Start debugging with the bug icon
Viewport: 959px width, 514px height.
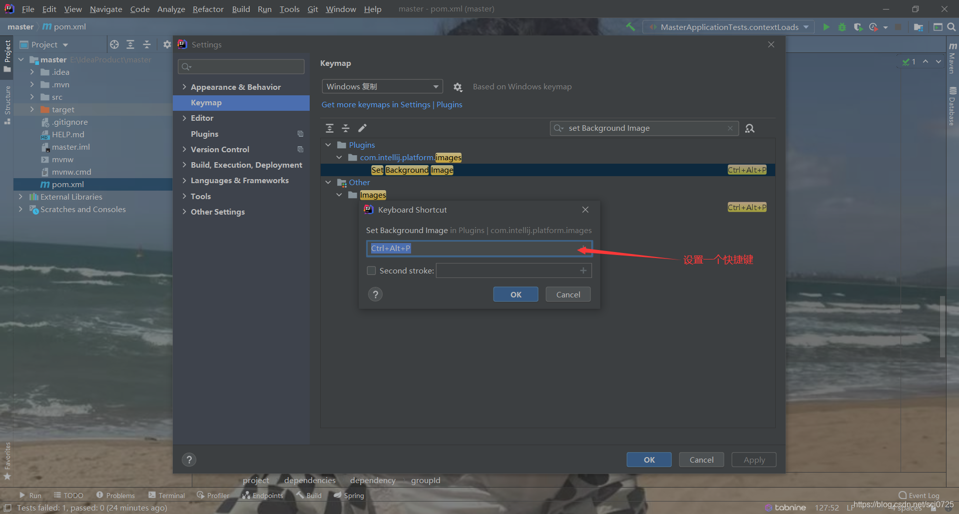coord(842,27)
